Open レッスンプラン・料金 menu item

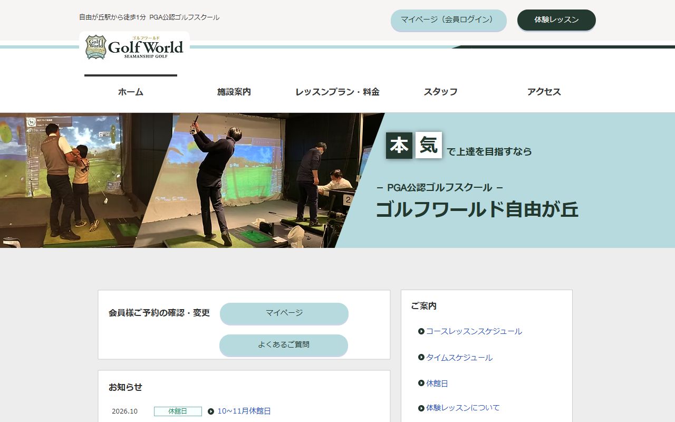point(337,92)
